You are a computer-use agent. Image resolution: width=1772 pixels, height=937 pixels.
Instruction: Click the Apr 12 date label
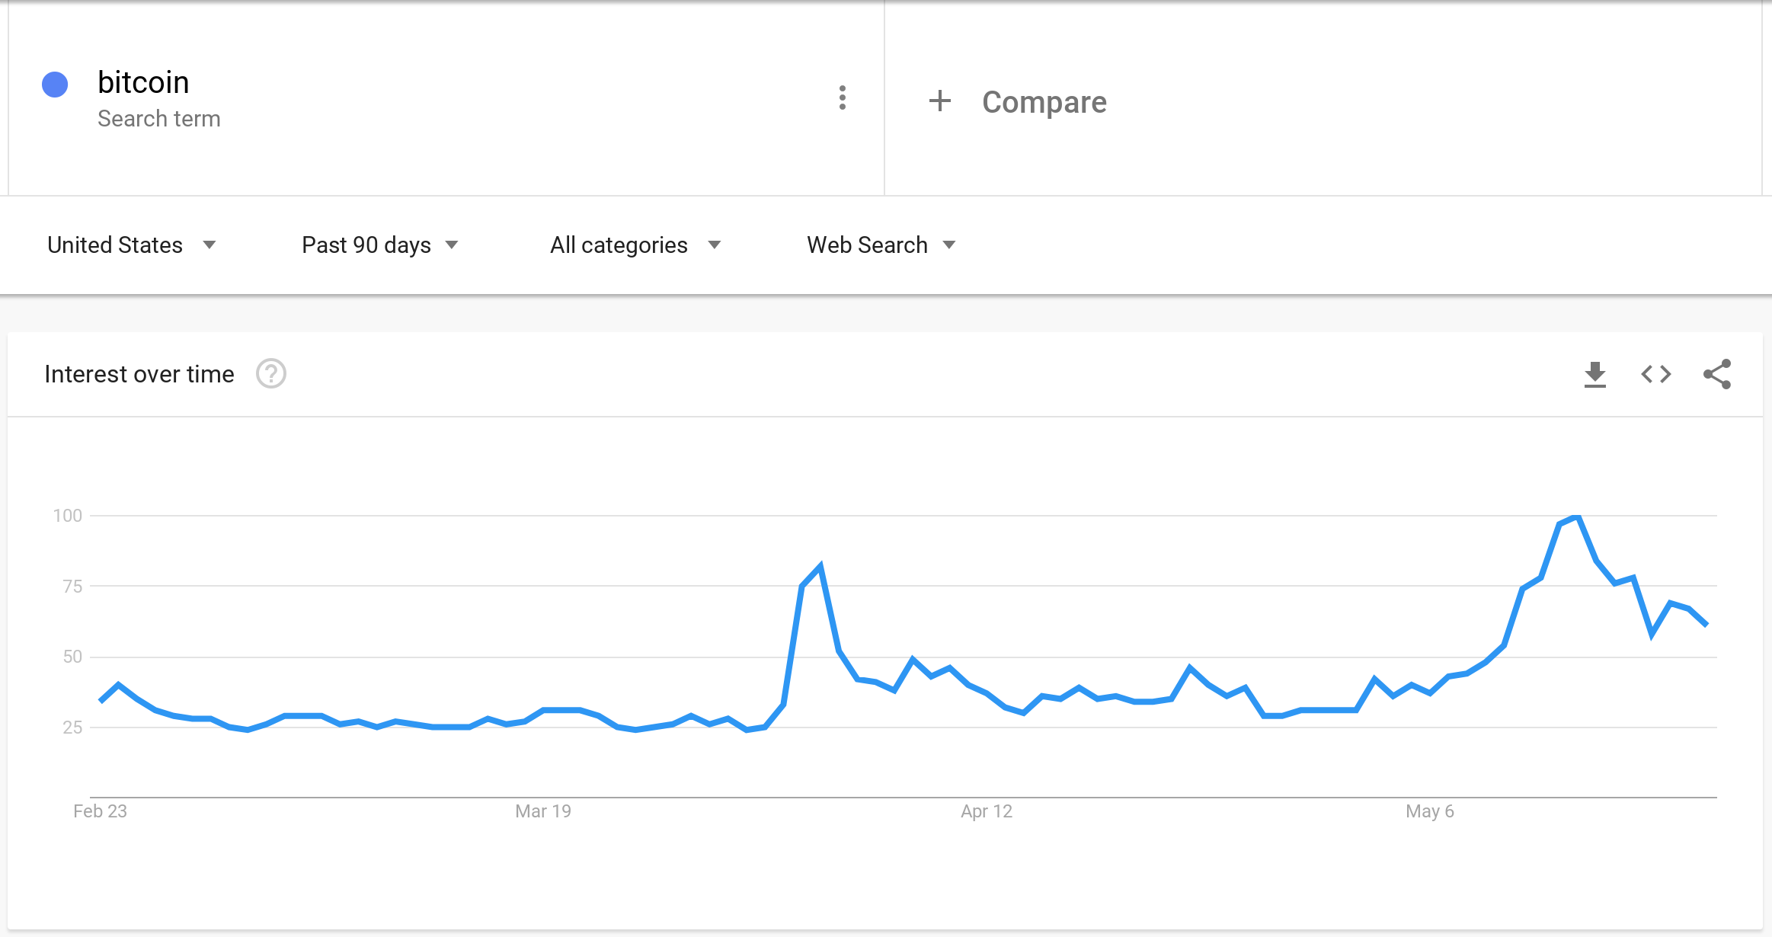(x=987, y=811)
